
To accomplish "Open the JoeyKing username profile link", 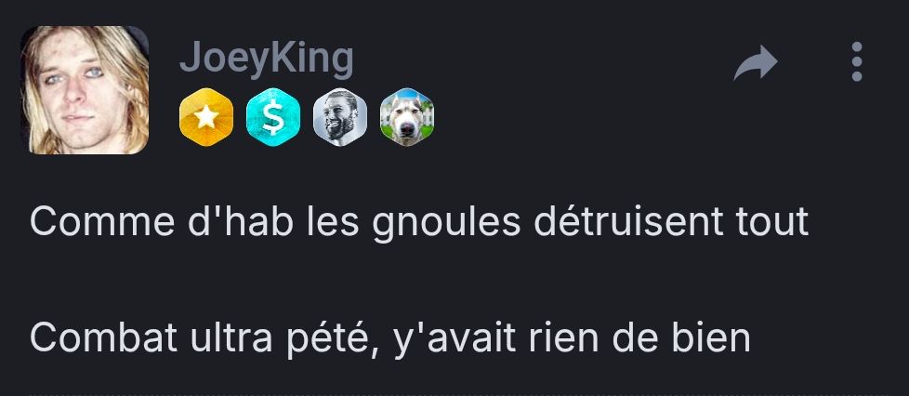I will (x=267, y=58).
